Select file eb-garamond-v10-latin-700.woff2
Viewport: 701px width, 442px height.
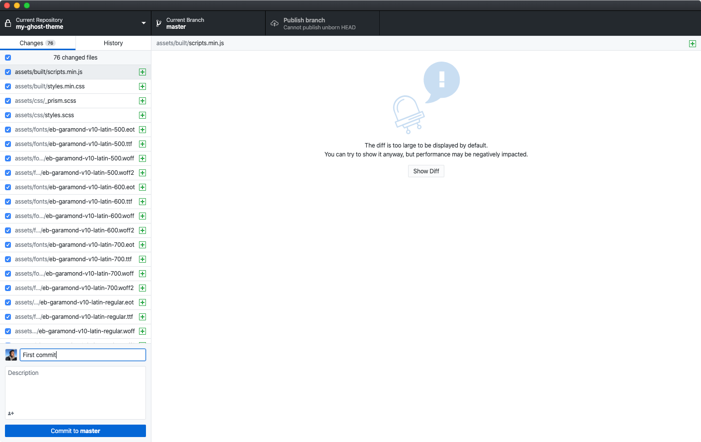[75, 288]
